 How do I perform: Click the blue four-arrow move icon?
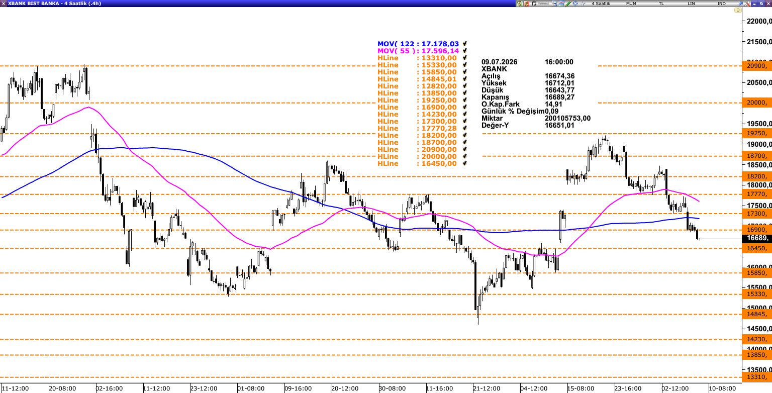575,4
